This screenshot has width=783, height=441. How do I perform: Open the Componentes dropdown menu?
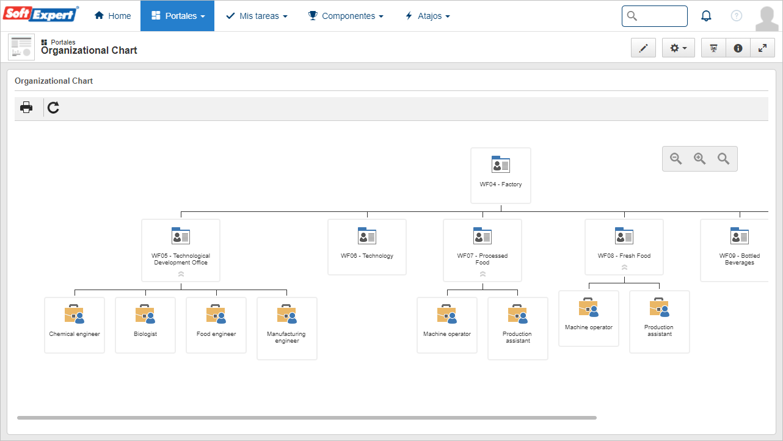(346, 16)
